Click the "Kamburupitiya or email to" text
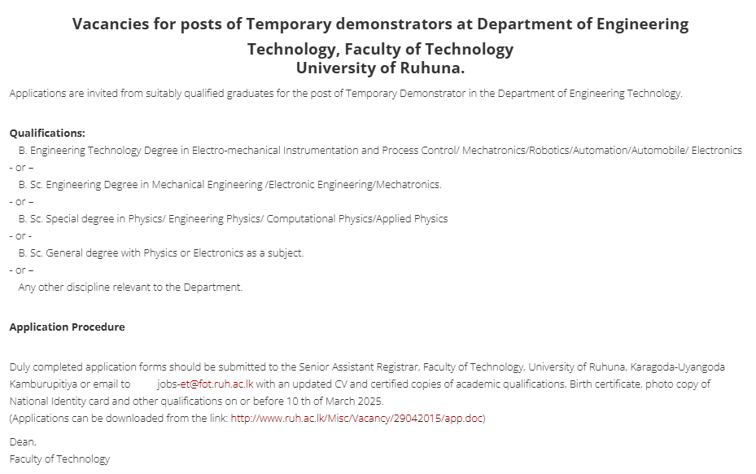The image size is (756, 474). tap(70, 384)
